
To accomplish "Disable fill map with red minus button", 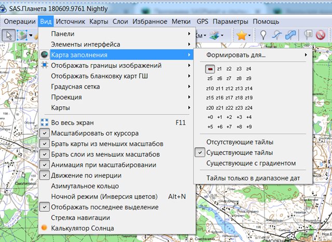I will click(x=210, y=69).
